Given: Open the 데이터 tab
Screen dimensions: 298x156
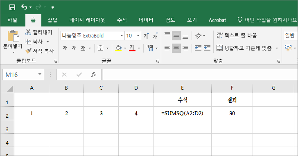Looking at the screenshot, I should (x=146, y=20).
